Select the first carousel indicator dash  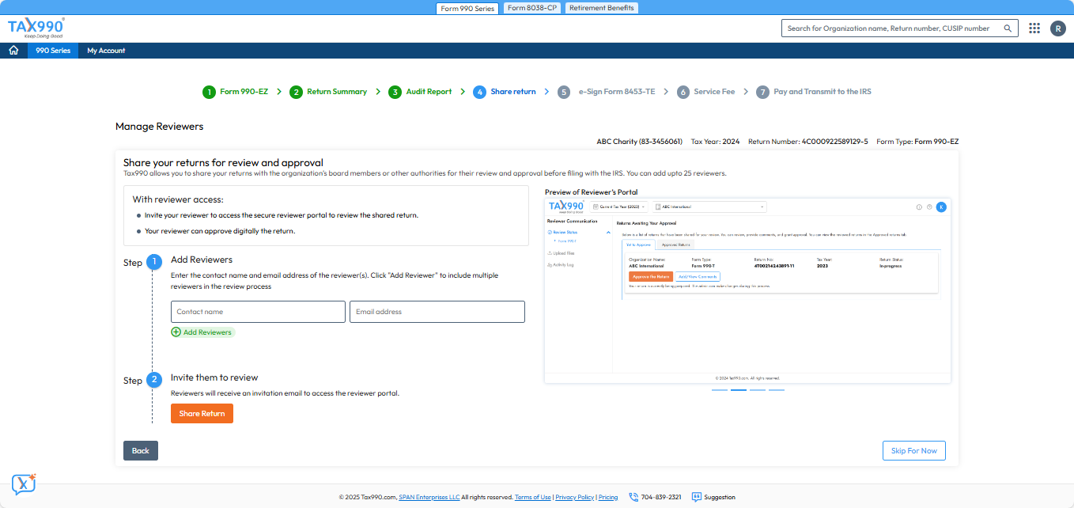click(720, 390)
